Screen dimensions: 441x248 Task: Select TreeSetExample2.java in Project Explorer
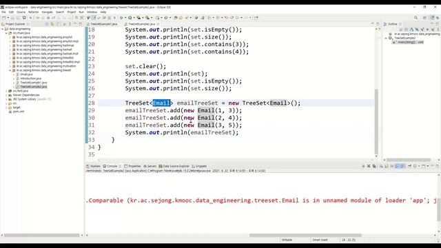[x=34, y=87]
